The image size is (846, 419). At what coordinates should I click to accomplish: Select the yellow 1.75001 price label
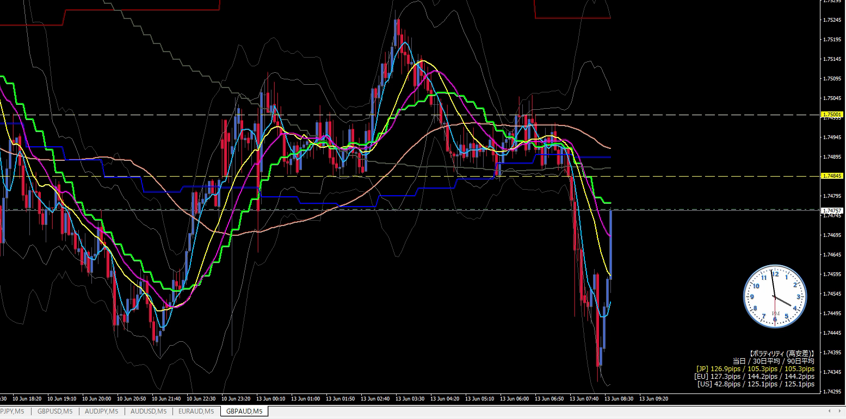(x=832, y=115)
